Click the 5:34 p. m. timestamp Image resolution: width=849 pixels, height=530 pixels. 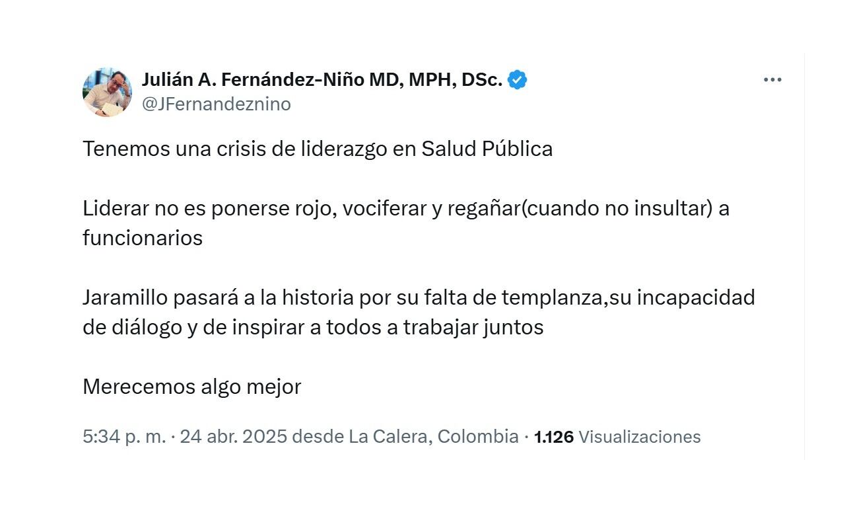(x=123, y=437)
